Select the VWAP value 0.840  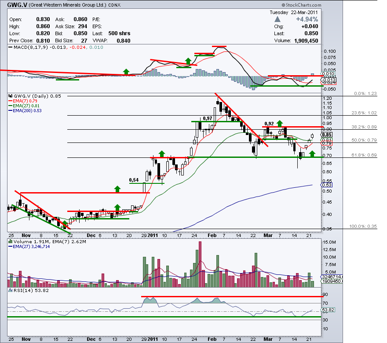124,41
